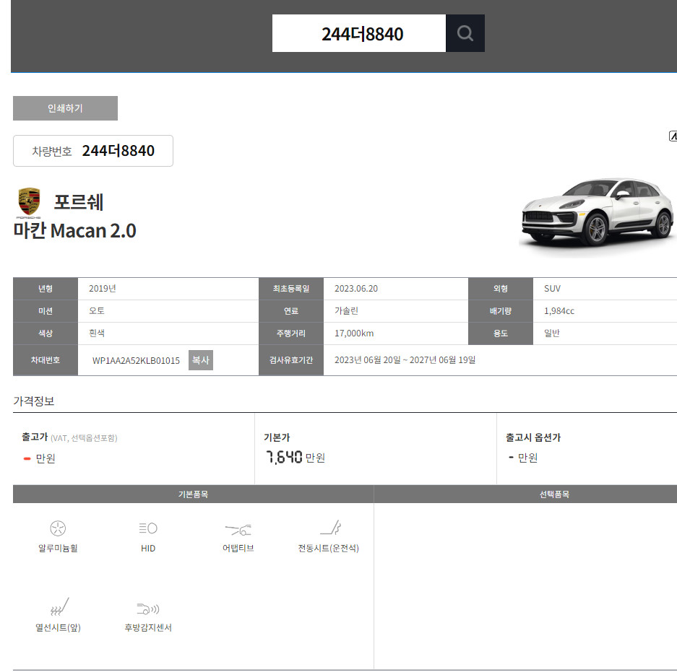Click the 2023.06.20 registration date
Viewport: 677px width, 672px height.
pos(356,289)
